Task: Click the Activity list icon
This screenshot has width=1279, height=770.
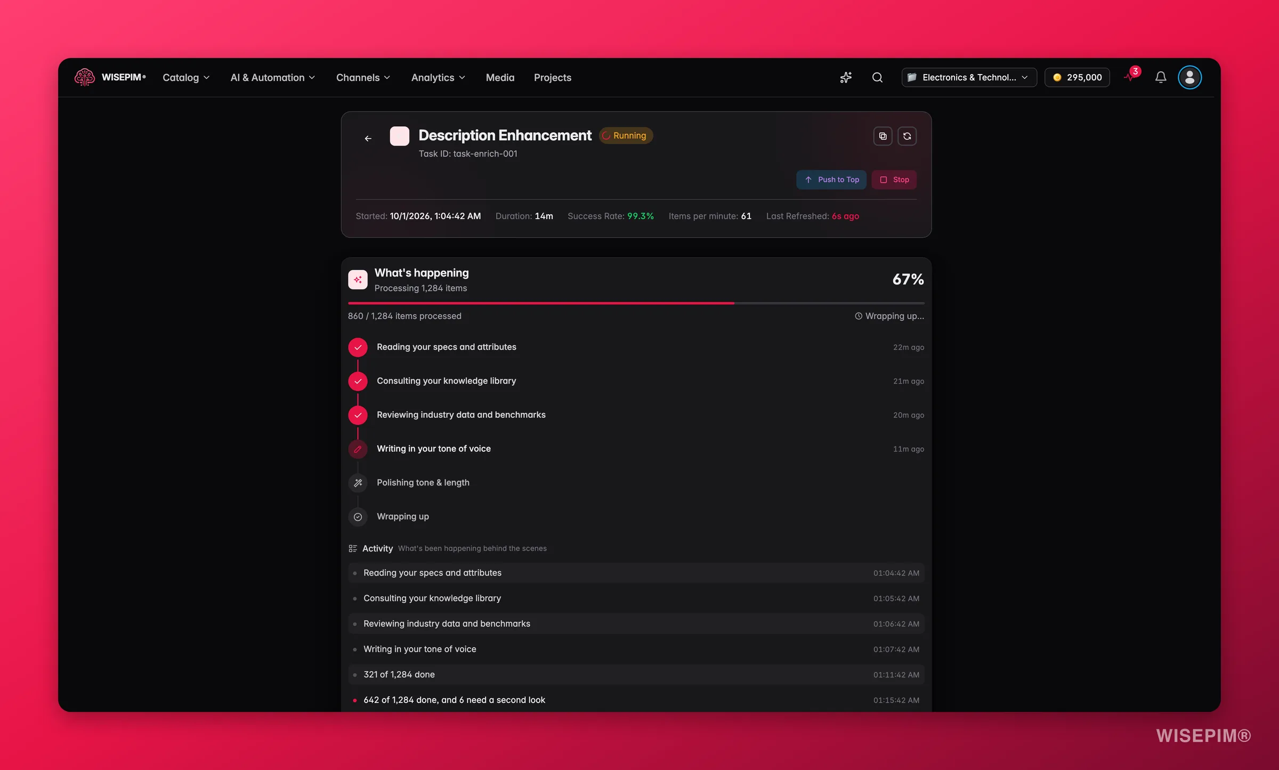Action: tap(352, 548)
